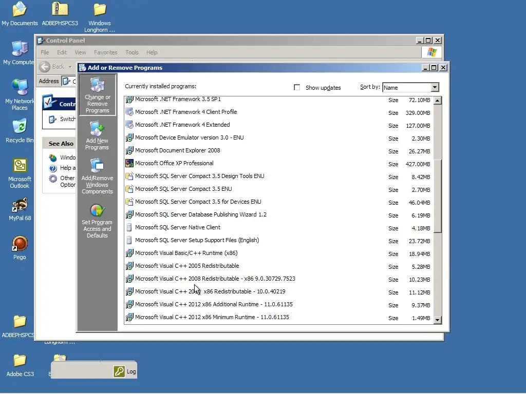Select Microsoft SQL Server Compact 3.5 ENU
The height and width of the screenshot is (394, 526).
(x=279, y=189)
